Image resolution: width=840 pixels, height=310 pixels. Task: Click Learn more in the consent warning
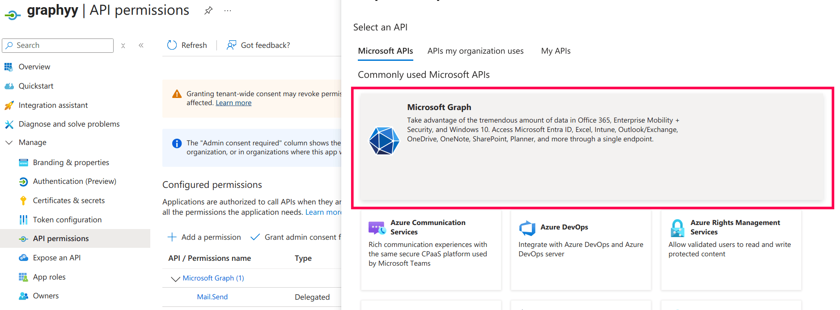(x=233, y=103)
